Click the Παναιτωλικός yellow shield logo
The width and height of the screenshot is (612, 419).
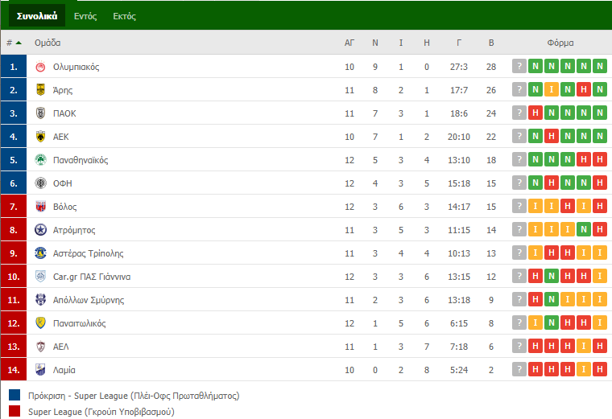click(x=40, y=323)
